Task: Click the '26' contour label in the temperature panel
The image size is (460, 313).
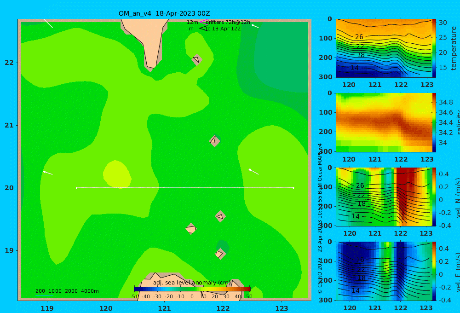Action: coord(359,37)
